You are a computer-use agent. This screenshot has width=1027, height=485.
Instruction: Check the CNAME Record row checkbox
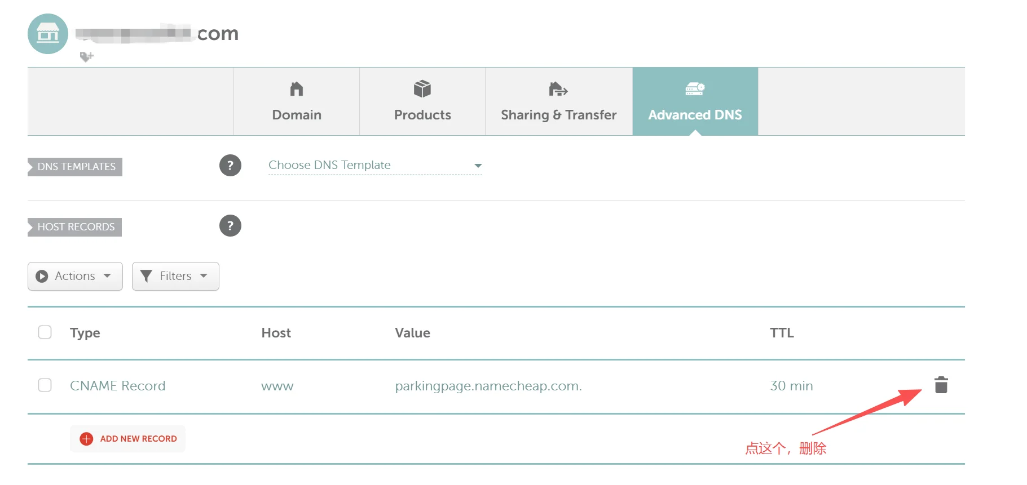pyautogui.click(x=45, y=385)
